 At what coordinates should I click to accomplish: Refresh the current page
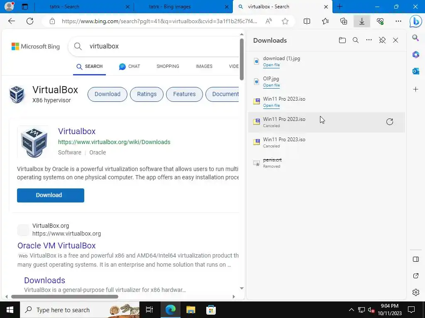[30, 21]
